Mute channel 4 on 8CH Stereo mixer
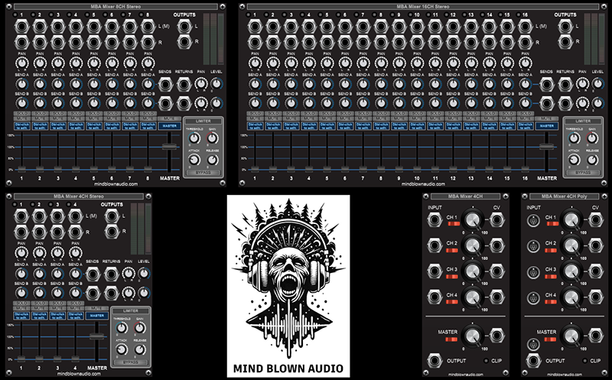Screen dimensions: 612x380 click(x=76, y=119)
